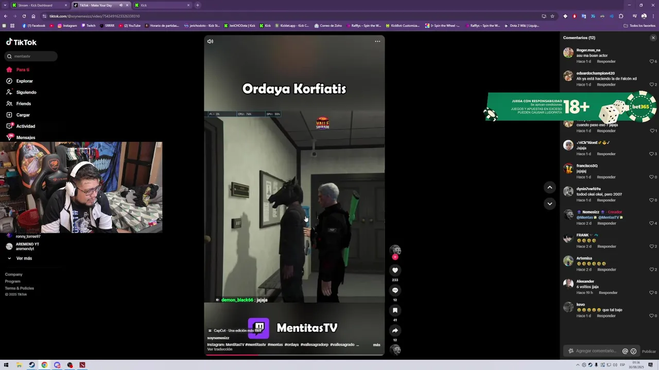Click the TikTok search box
The height and width of the screenshot is (370, 659).
(x=31, y=56)
